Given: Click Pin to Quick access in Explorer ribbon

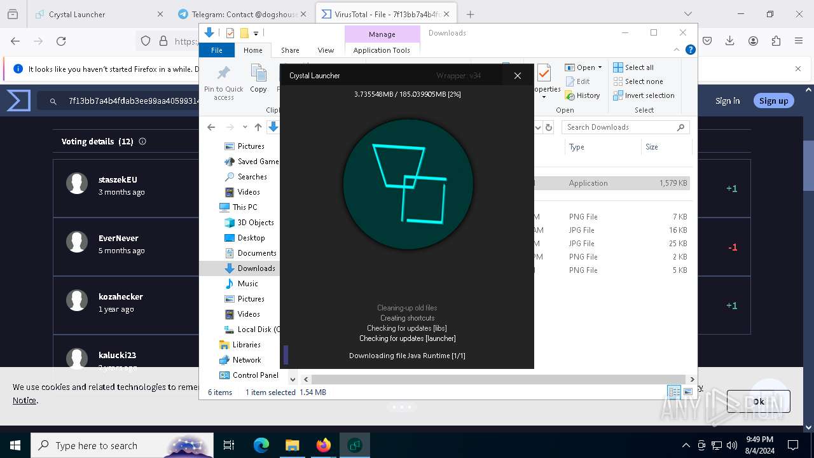Looking at the screenshot, I should click(x=223, y=82).
